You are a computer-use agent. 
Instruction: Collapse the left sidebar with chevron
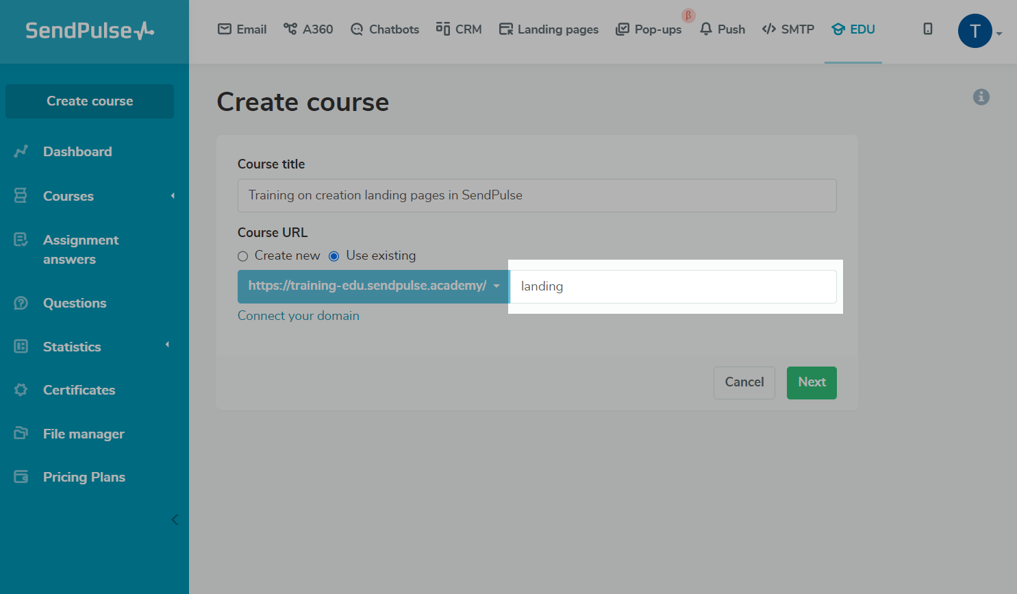click(175, 519)
